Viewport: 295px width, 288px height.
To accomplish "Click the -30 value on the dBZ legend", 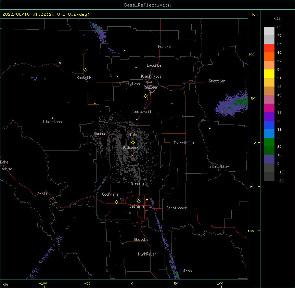I will click(281, 181).
